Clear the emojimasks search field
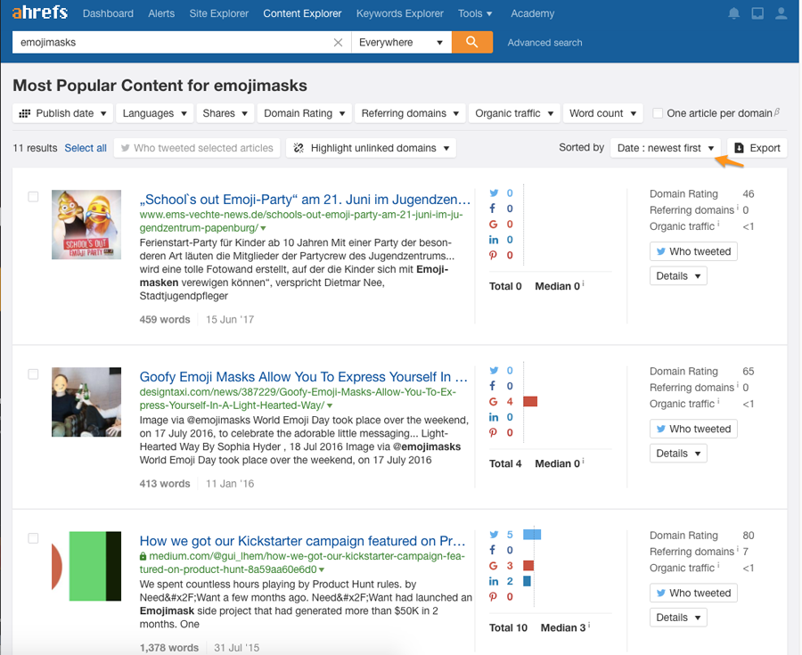This screenshot has width=802, height=655. 338,42
